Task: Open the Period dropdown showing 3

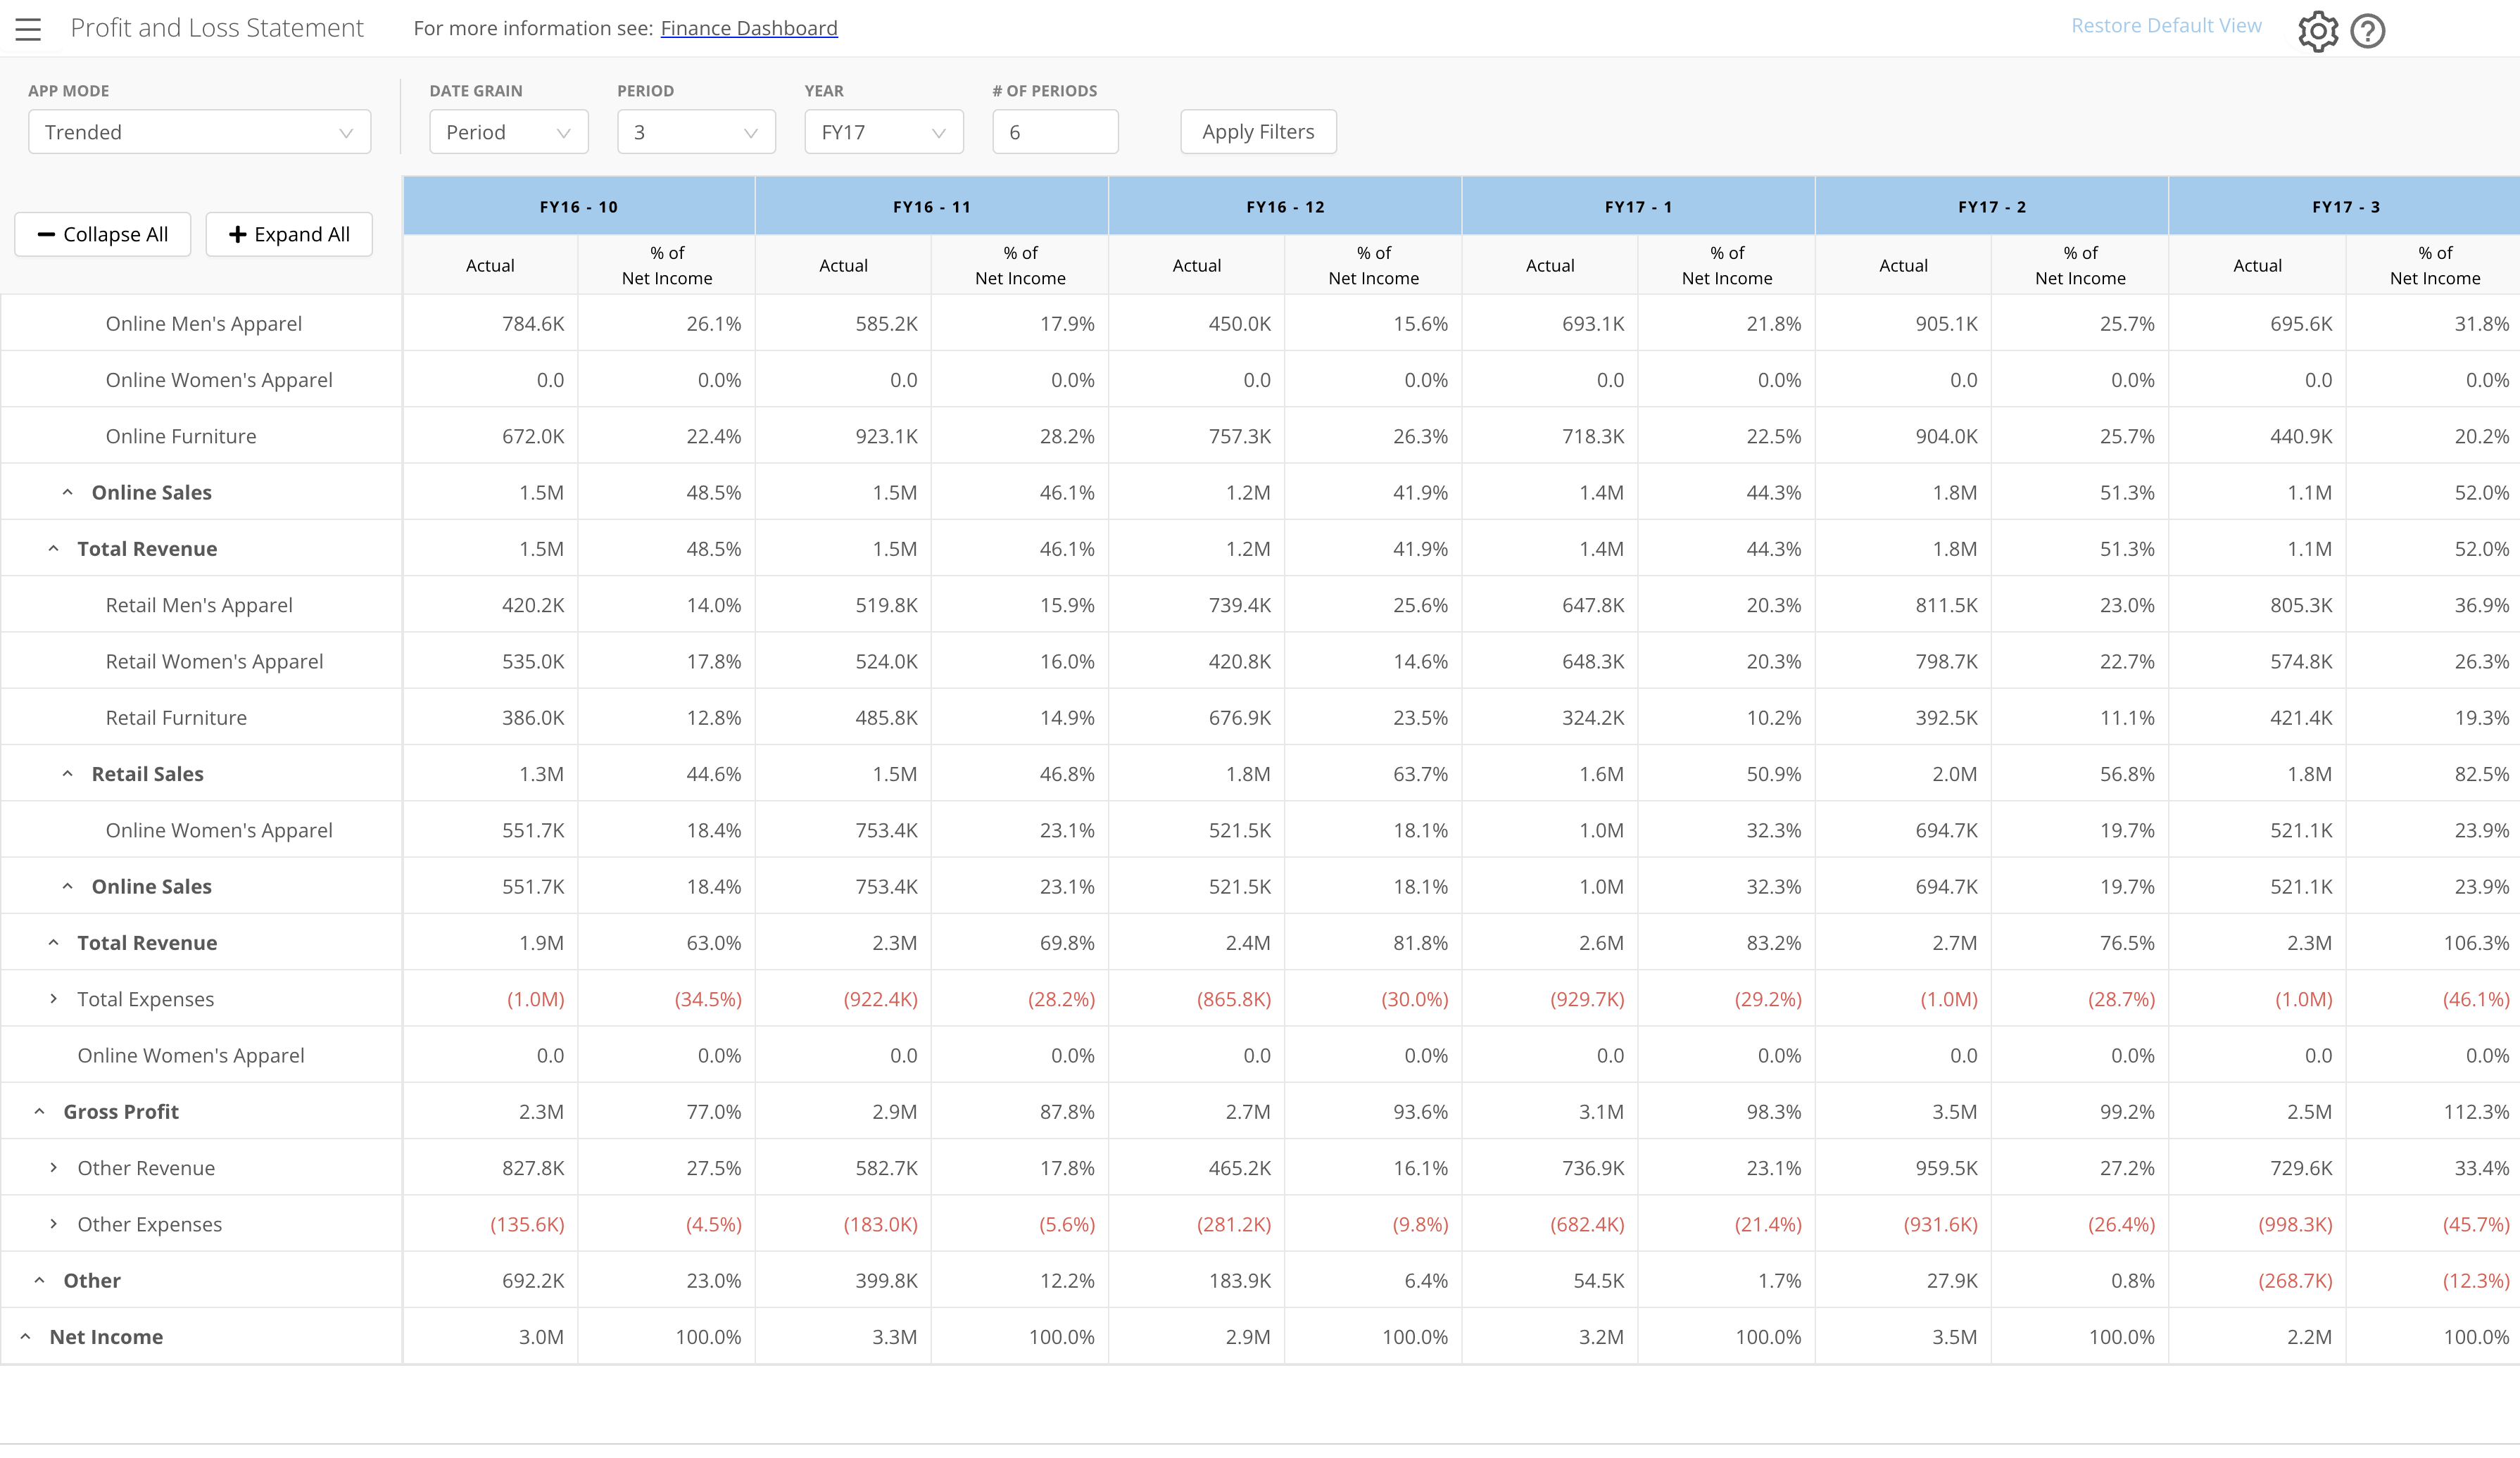Action: click(696, 132)
